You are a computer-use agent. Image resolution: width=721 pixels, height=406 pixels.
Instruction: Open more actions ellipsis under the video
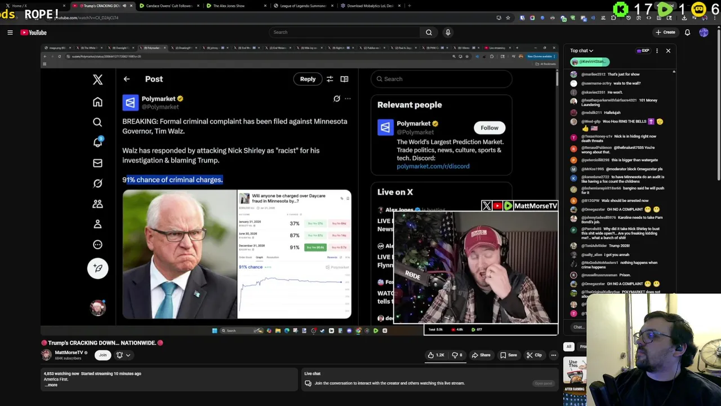pyautogui.click(x=554, y=355)
